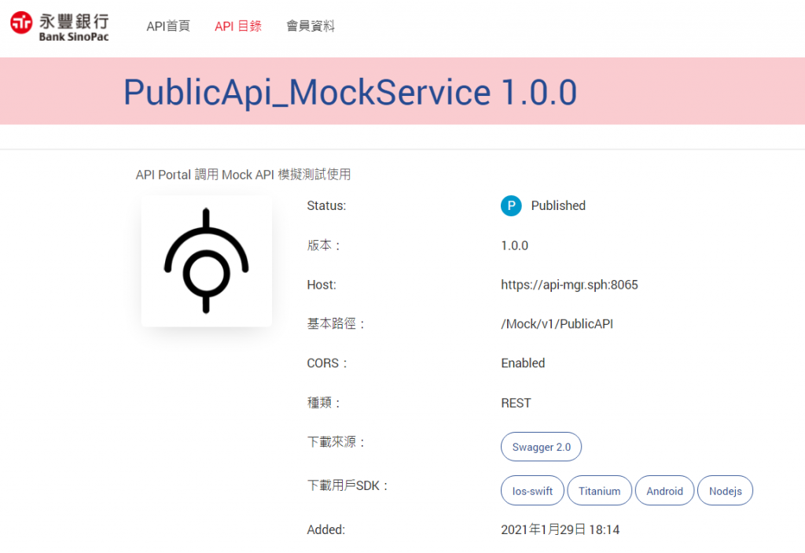Click the 基本路徑 label

[336, 324]
